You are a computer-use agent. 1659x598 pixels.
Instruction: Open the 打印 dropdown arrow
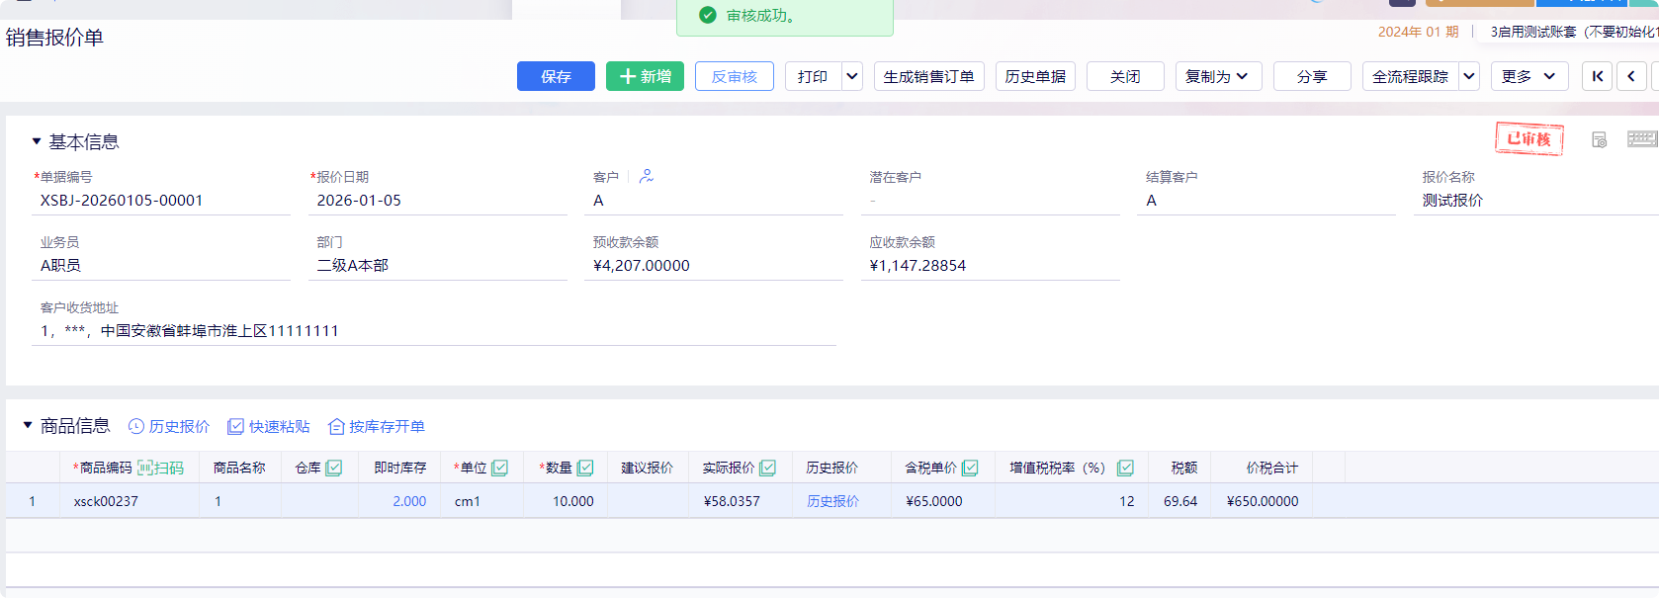(x=852, y=76)
